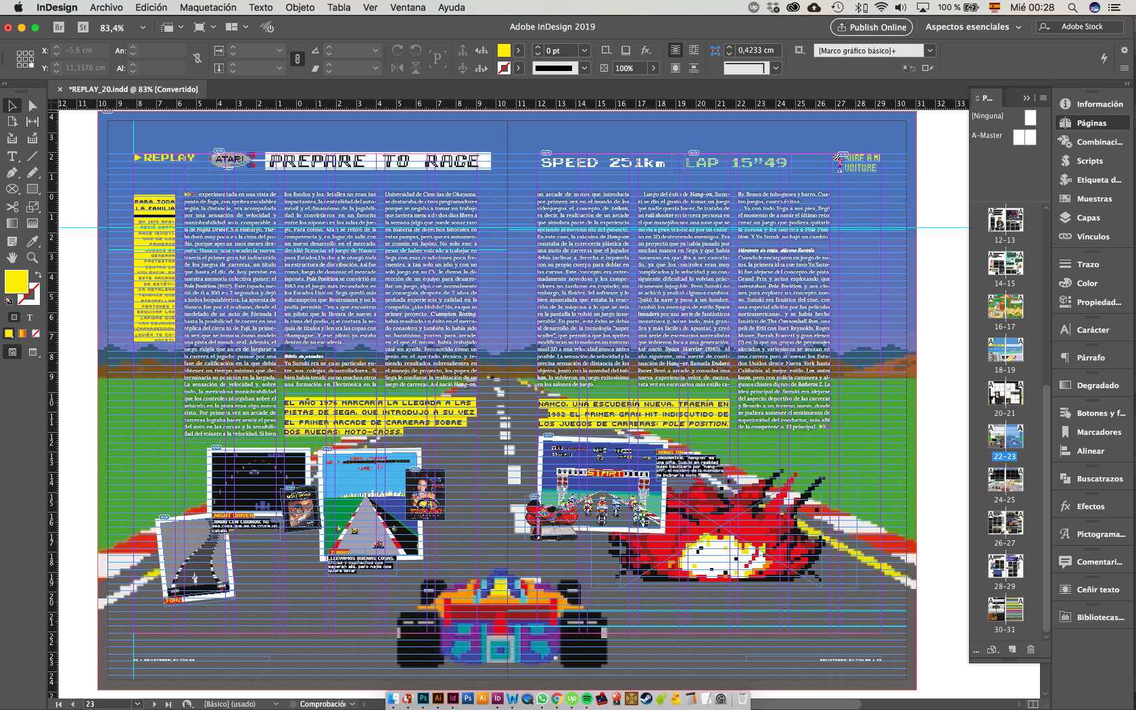1136x710 pixels.
Task: Click the yellow fill color swatch in toolbox
Action: point(16,281)
